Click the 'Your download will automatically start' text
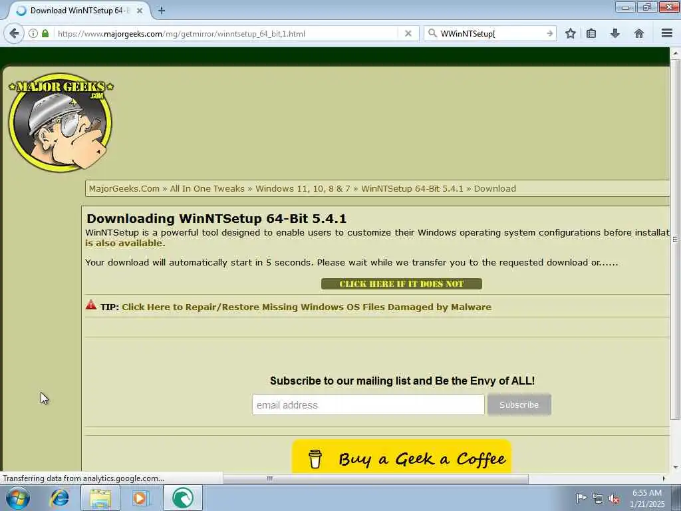 [x=351, y=262]
